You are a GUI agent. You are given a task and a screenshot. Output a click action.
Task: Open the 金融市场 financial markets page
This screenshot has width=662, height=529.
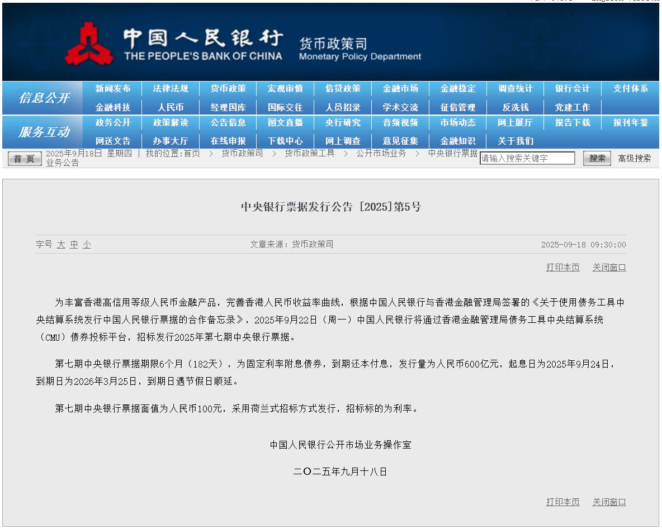[x=398, y=88]
